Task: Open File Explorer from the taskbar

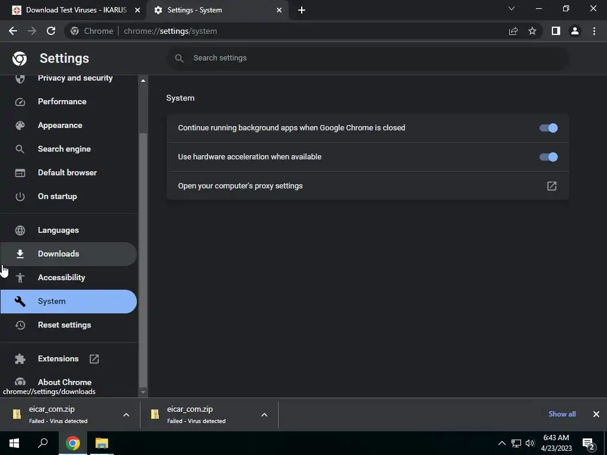Action: tap(102, 443)
